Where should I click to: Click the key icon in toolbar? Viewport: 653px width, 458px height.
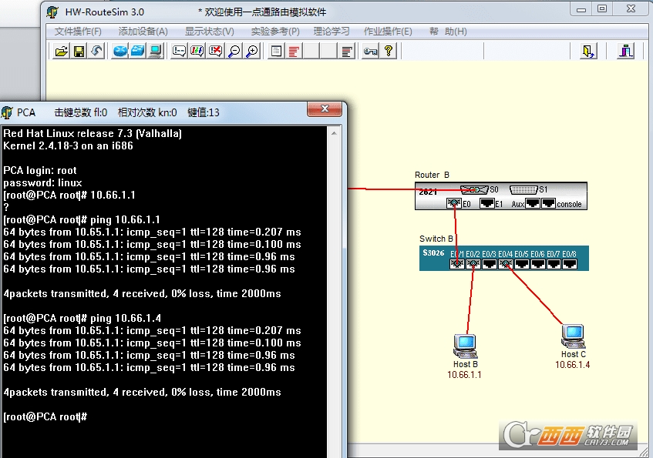coord(370,51)
